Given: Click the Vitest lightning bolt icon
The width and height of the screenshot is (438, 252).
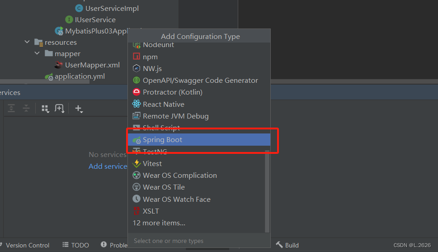Looking at the screenshot, I should [x=137, y=163].
